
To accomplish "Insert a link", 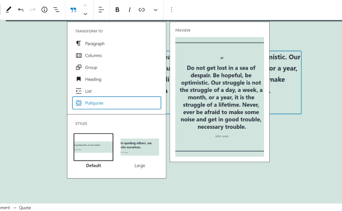I will pyautogui.click(x=142, y=10).
